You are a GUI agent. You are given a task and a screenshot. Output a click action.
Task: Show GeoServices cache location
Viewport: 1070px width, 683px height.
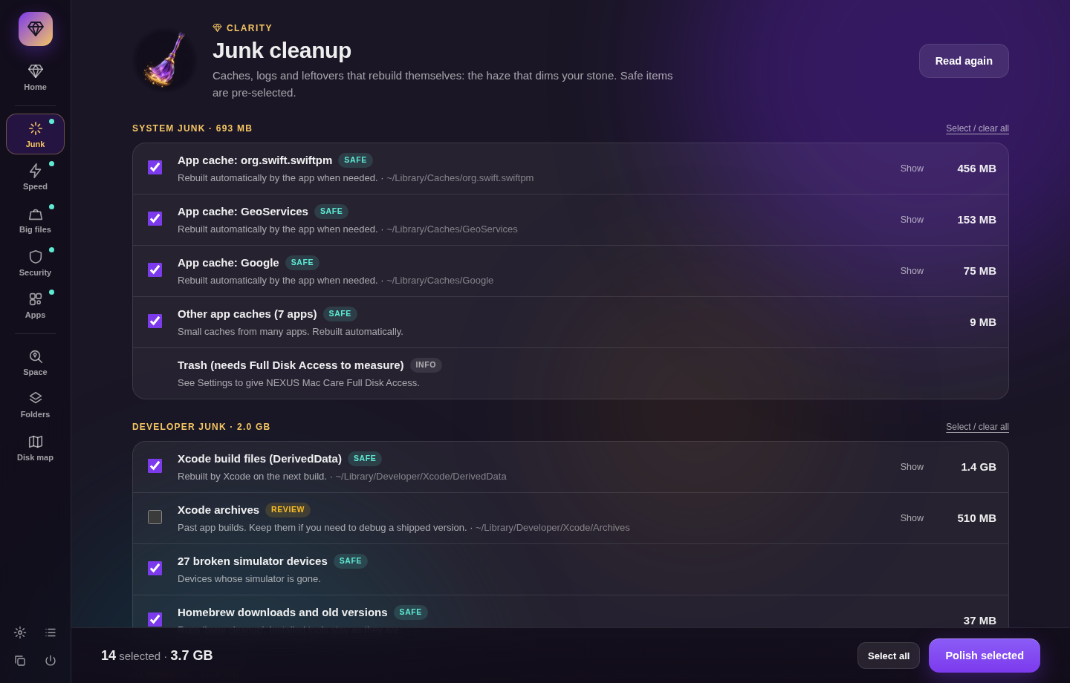[x=912, y=220]
